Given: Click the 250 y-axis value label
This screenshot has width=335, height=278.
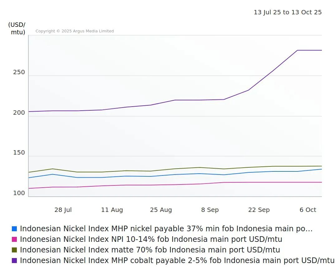Looking at the screenshot, I should pyautogui.click(x=19, y=72).
